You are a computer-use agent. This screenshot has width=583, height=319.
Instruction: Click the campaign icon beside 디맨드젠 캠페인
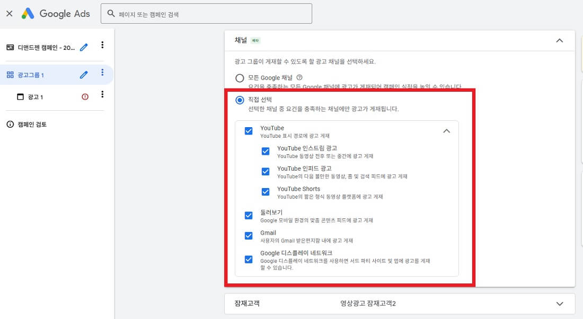click(x=10, y=47)
